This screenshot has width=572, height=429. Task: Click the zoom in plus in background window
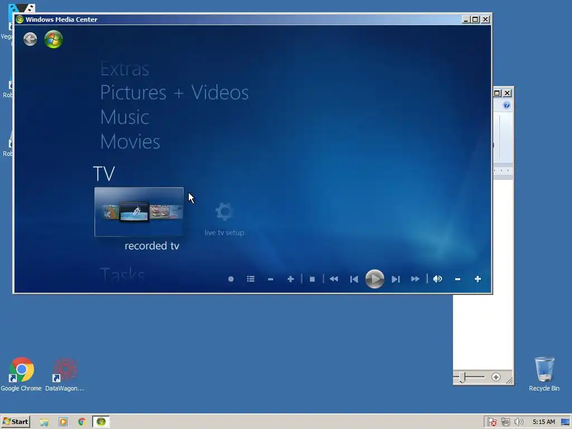pos(496,377)
